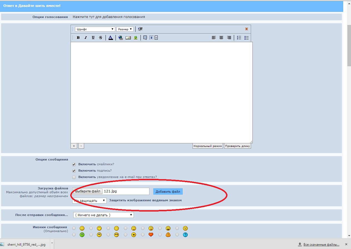This screenshot has height=249, width=351.
Task: Click the Нормальный режим button
Action: pos(208,146)
